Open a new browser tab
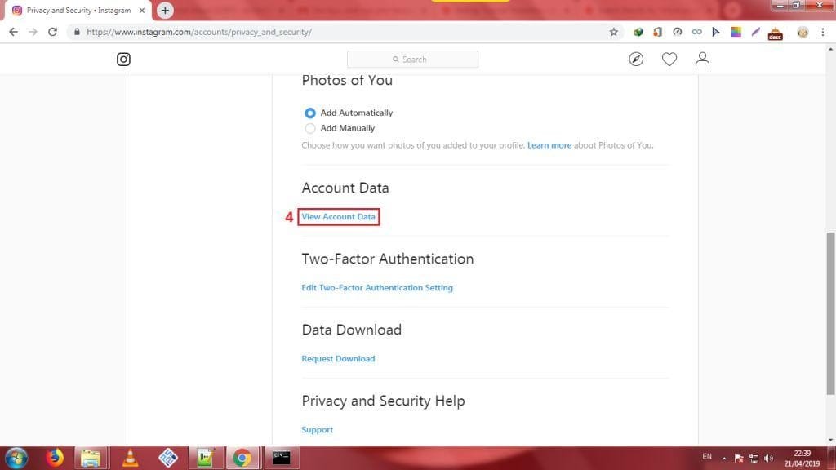This screenshot has height=470, width=836. (165, 11)
